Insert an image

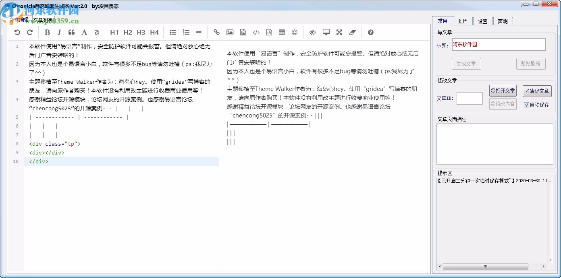230,32
